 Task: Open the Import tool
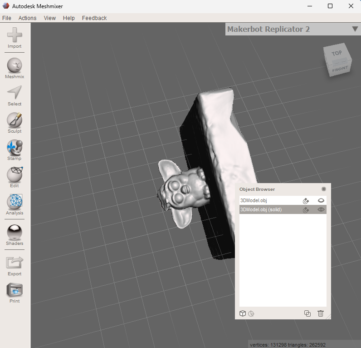[x=15, y=38]
